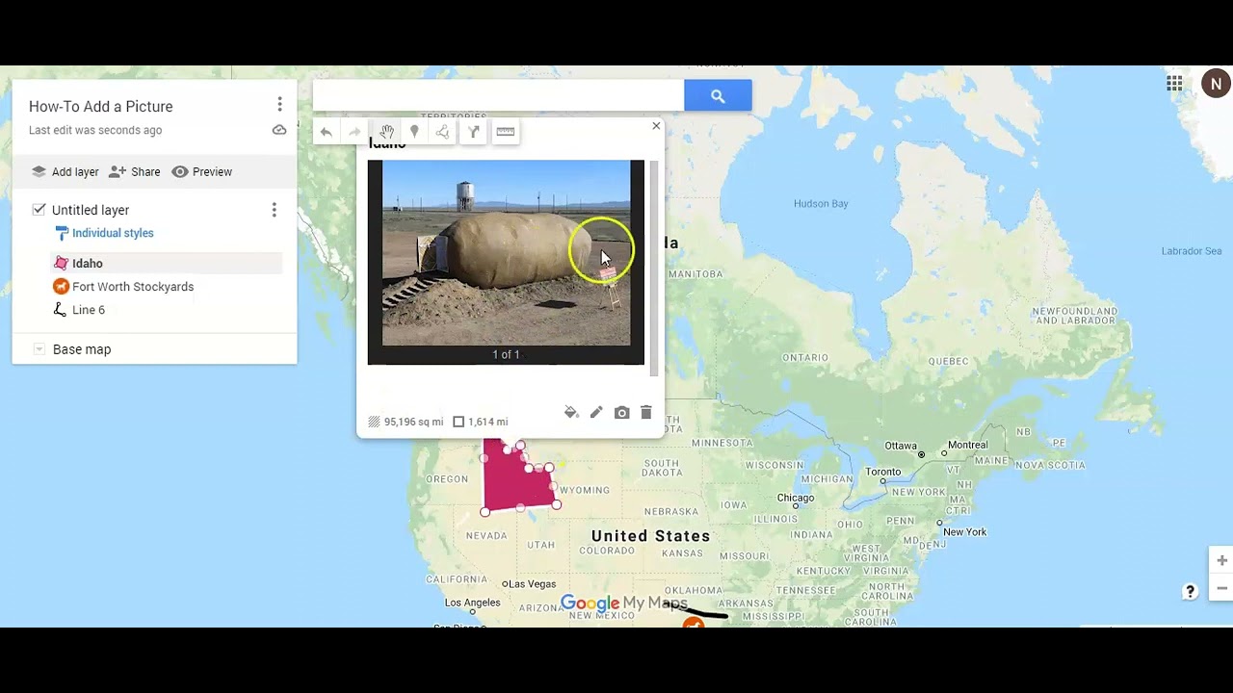The image size is (1233, 693).
Task: Select the Measure distances ruler tool
Action: 505,132
